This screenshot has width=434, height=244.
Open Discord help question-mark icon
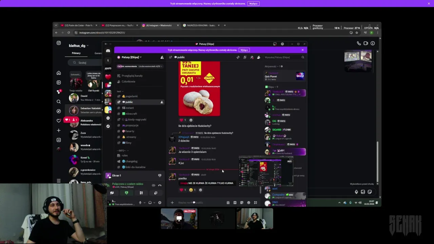coord(282,44)
